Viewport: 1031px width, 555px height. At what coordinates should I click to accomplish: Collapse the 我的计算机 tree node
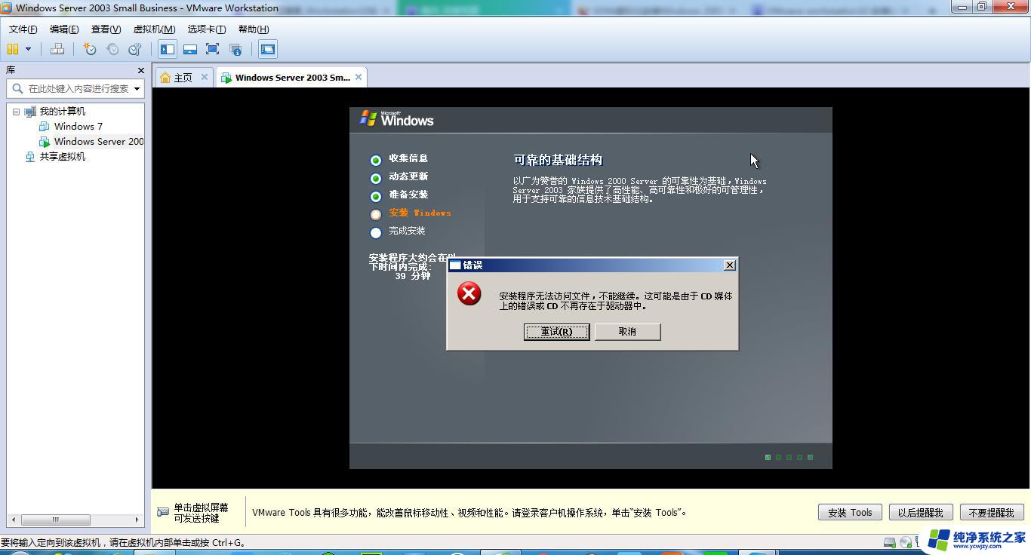point(16,112)
